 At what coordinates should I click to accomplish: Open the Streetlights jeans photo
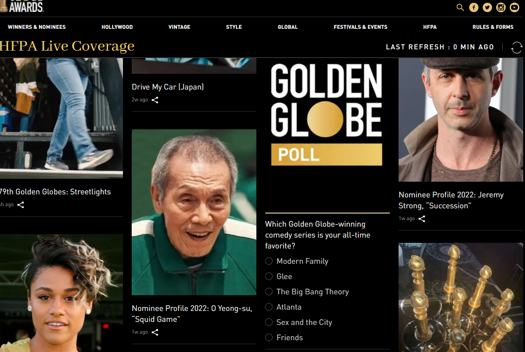pyautogui.click(x=61, y=118)
